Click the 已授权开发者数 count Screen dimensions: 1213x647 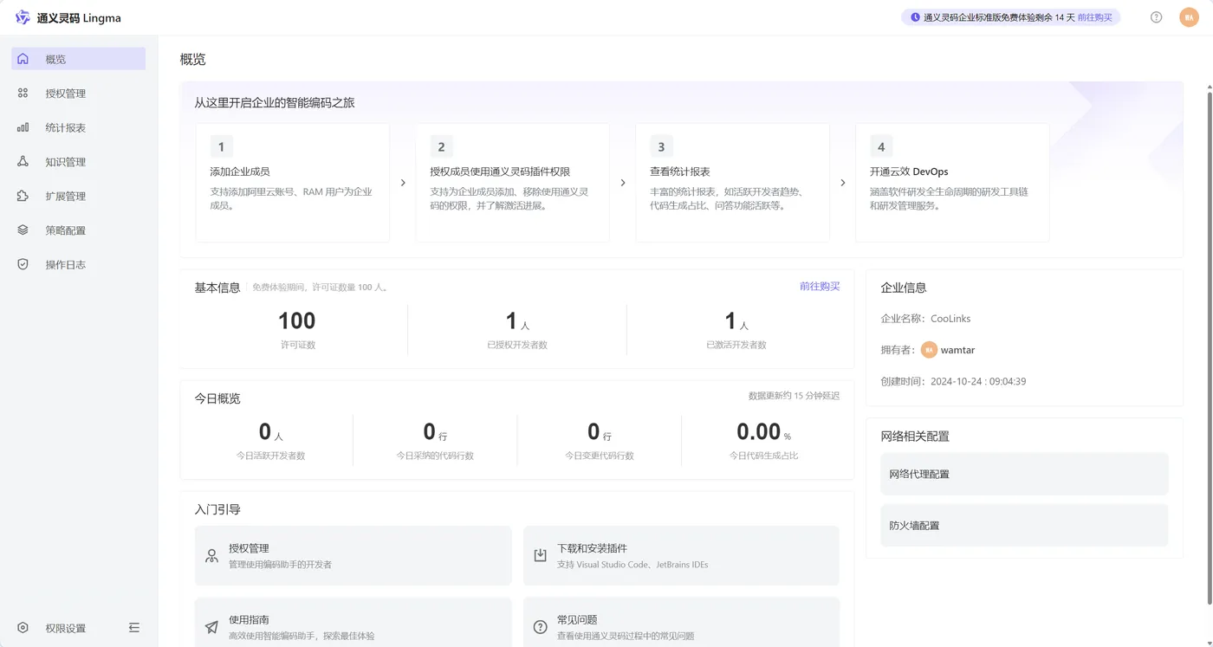click(517, 321)
